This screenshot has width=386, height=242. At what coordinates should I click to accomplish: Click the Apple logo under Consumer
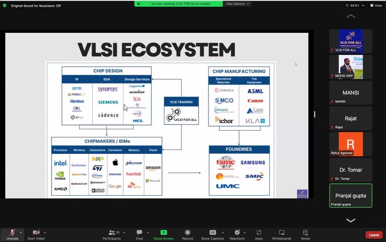coord(115,162)
